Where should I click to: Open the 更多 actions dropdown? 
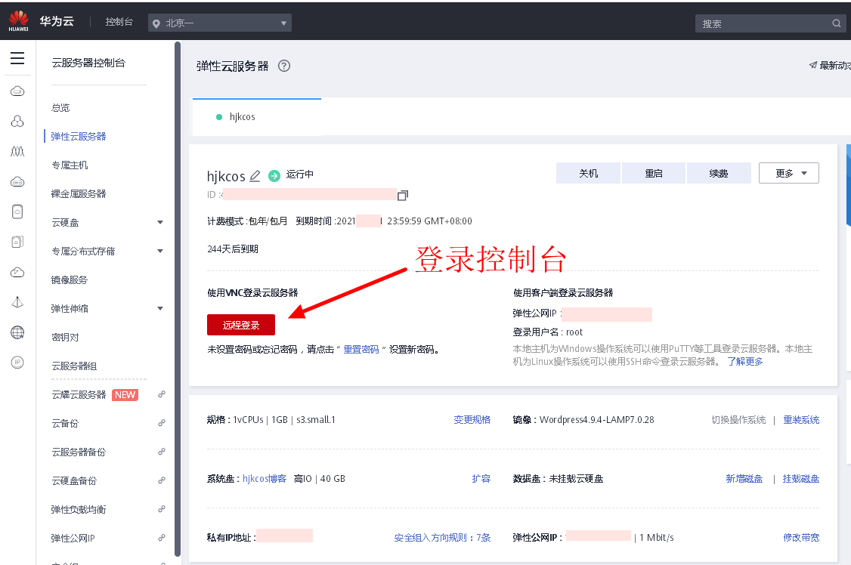tap(788, 173)
